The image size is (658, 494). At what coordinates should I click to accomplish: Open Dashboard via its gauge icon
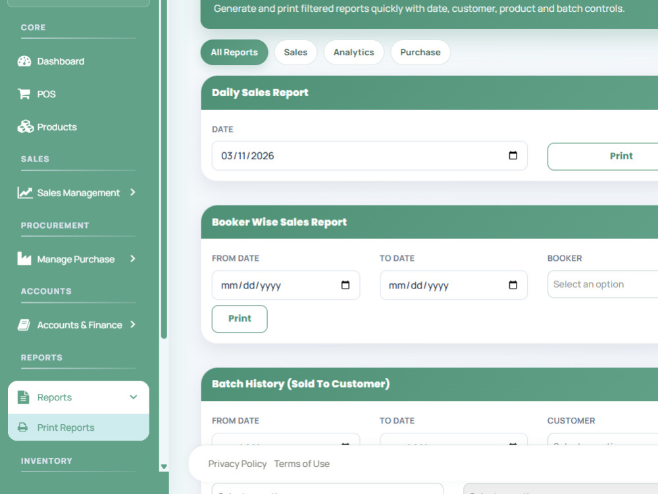(x=24, y=61)
